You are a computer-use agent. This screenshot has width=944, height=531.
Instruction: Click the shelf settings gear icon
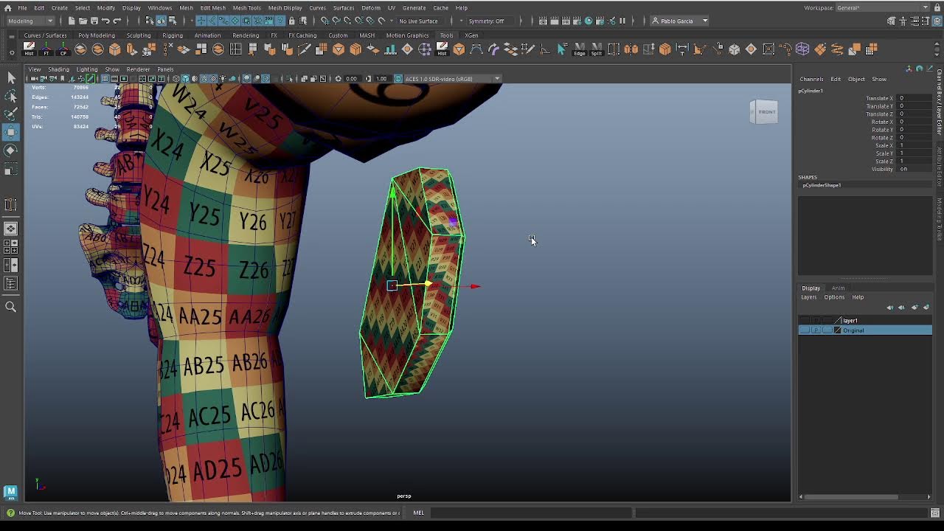click(11, 52)
